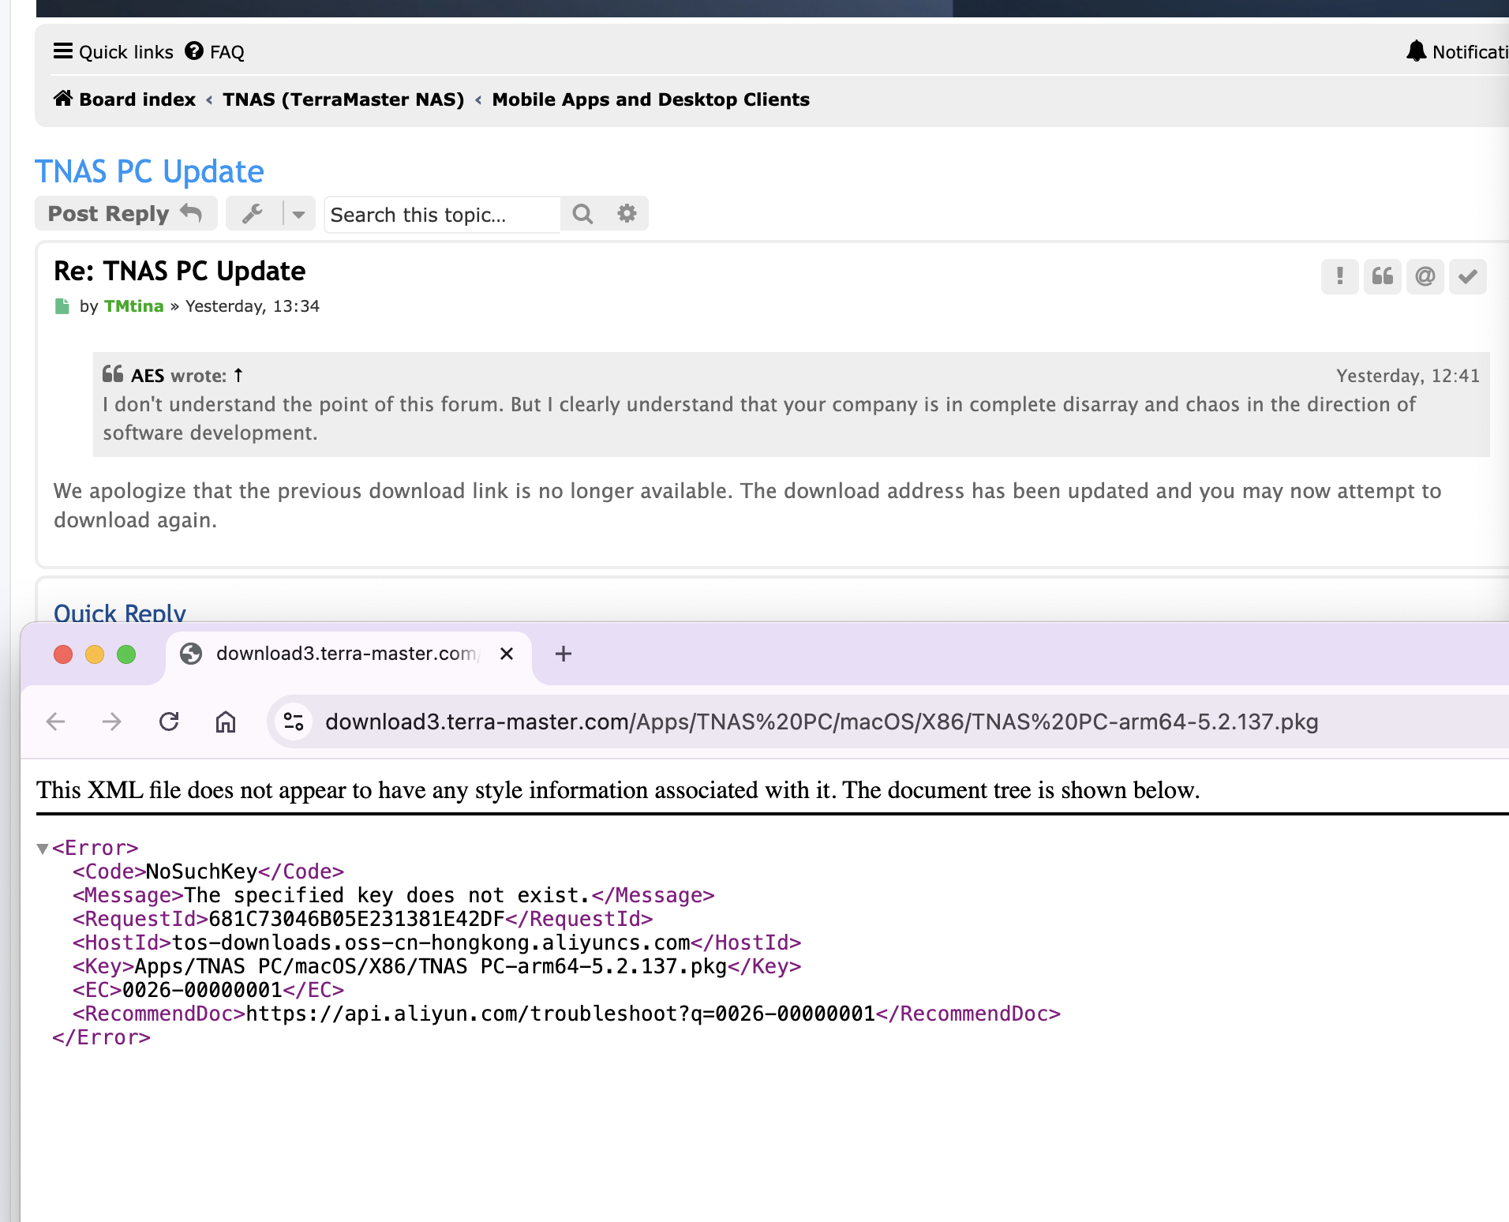Image resolution: width=1509 pixels, height=1222 pixels.
Task: Focus the Search this topic field
Action: (x=442, y=215)
